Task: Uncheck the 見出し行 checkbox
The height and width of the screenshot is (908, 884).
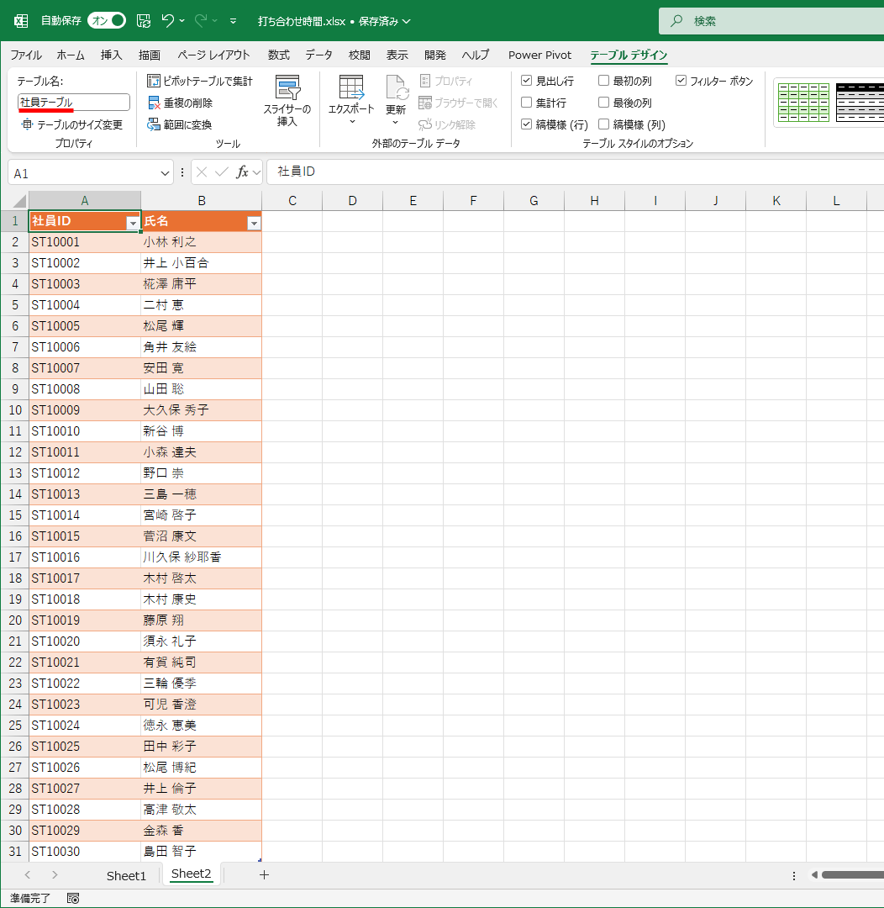Action: (526, 81)
